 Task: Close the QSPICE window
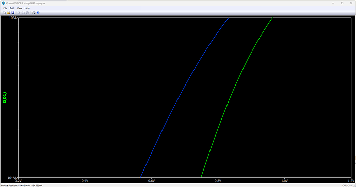click(x=351, y=3)
